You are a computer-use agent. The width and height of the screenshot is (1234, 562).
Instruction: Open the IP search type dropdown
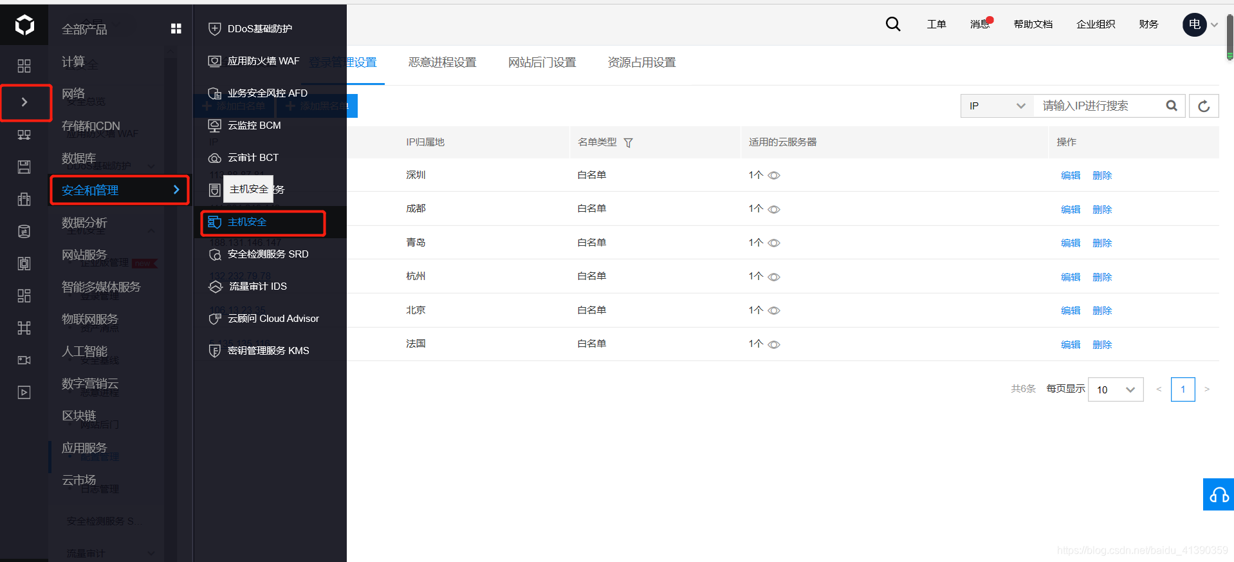pyautogui.click(x=997, y=106)
